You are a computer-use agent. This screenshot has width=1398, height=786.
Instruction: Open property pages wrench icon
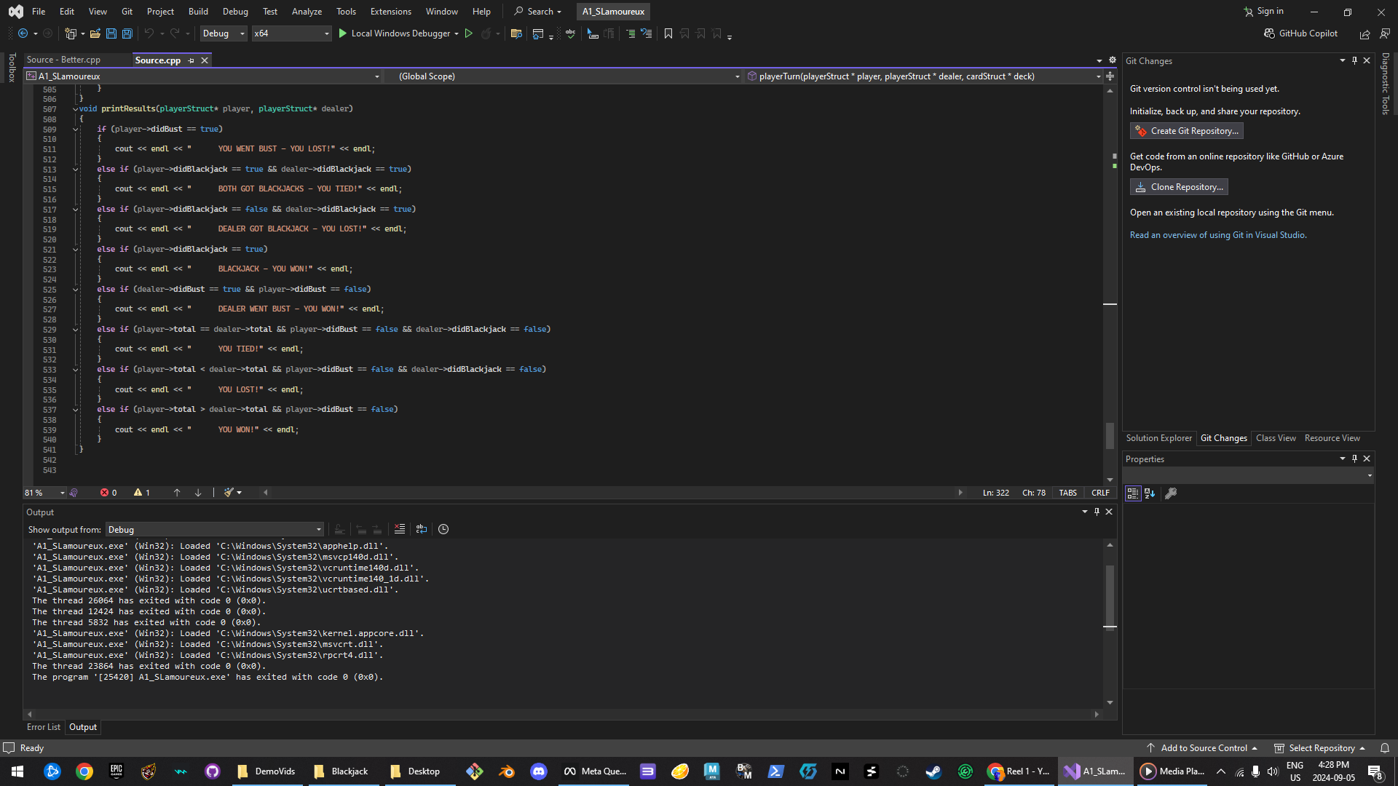pyautogui.click(x=1171, y=493)
